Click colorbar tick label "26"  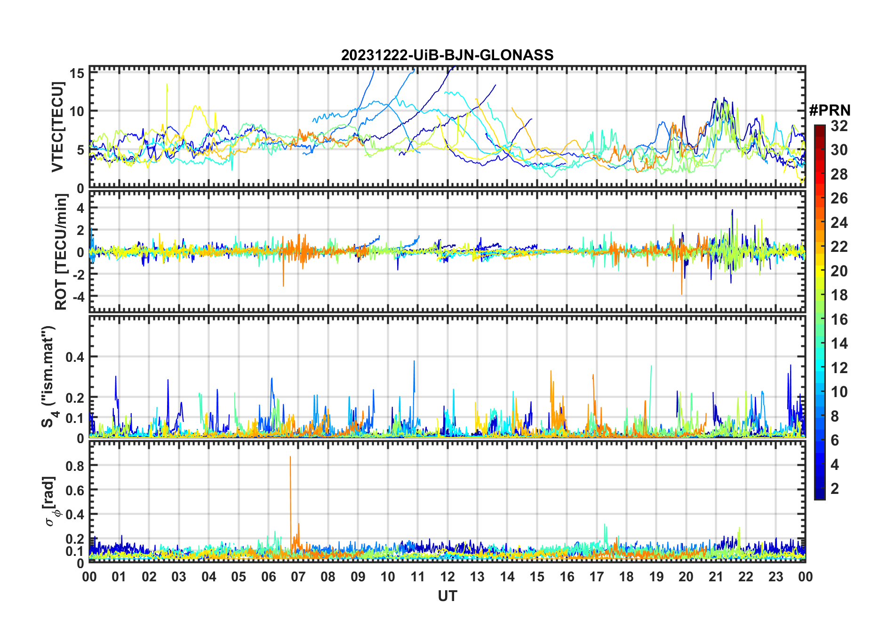click(839, 198)
